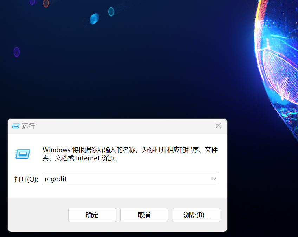298x237 pixels.
Task: Click the purple ring dot on the wallpaper
Action: 17,52
